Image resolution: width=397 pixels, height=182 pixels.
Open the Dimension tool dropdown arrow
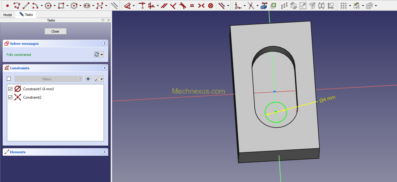(x=134, y=6)
